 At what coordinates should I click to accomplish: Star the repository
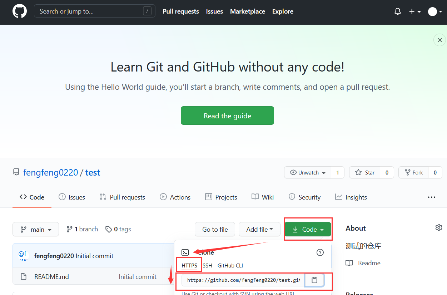click(364, 172)
